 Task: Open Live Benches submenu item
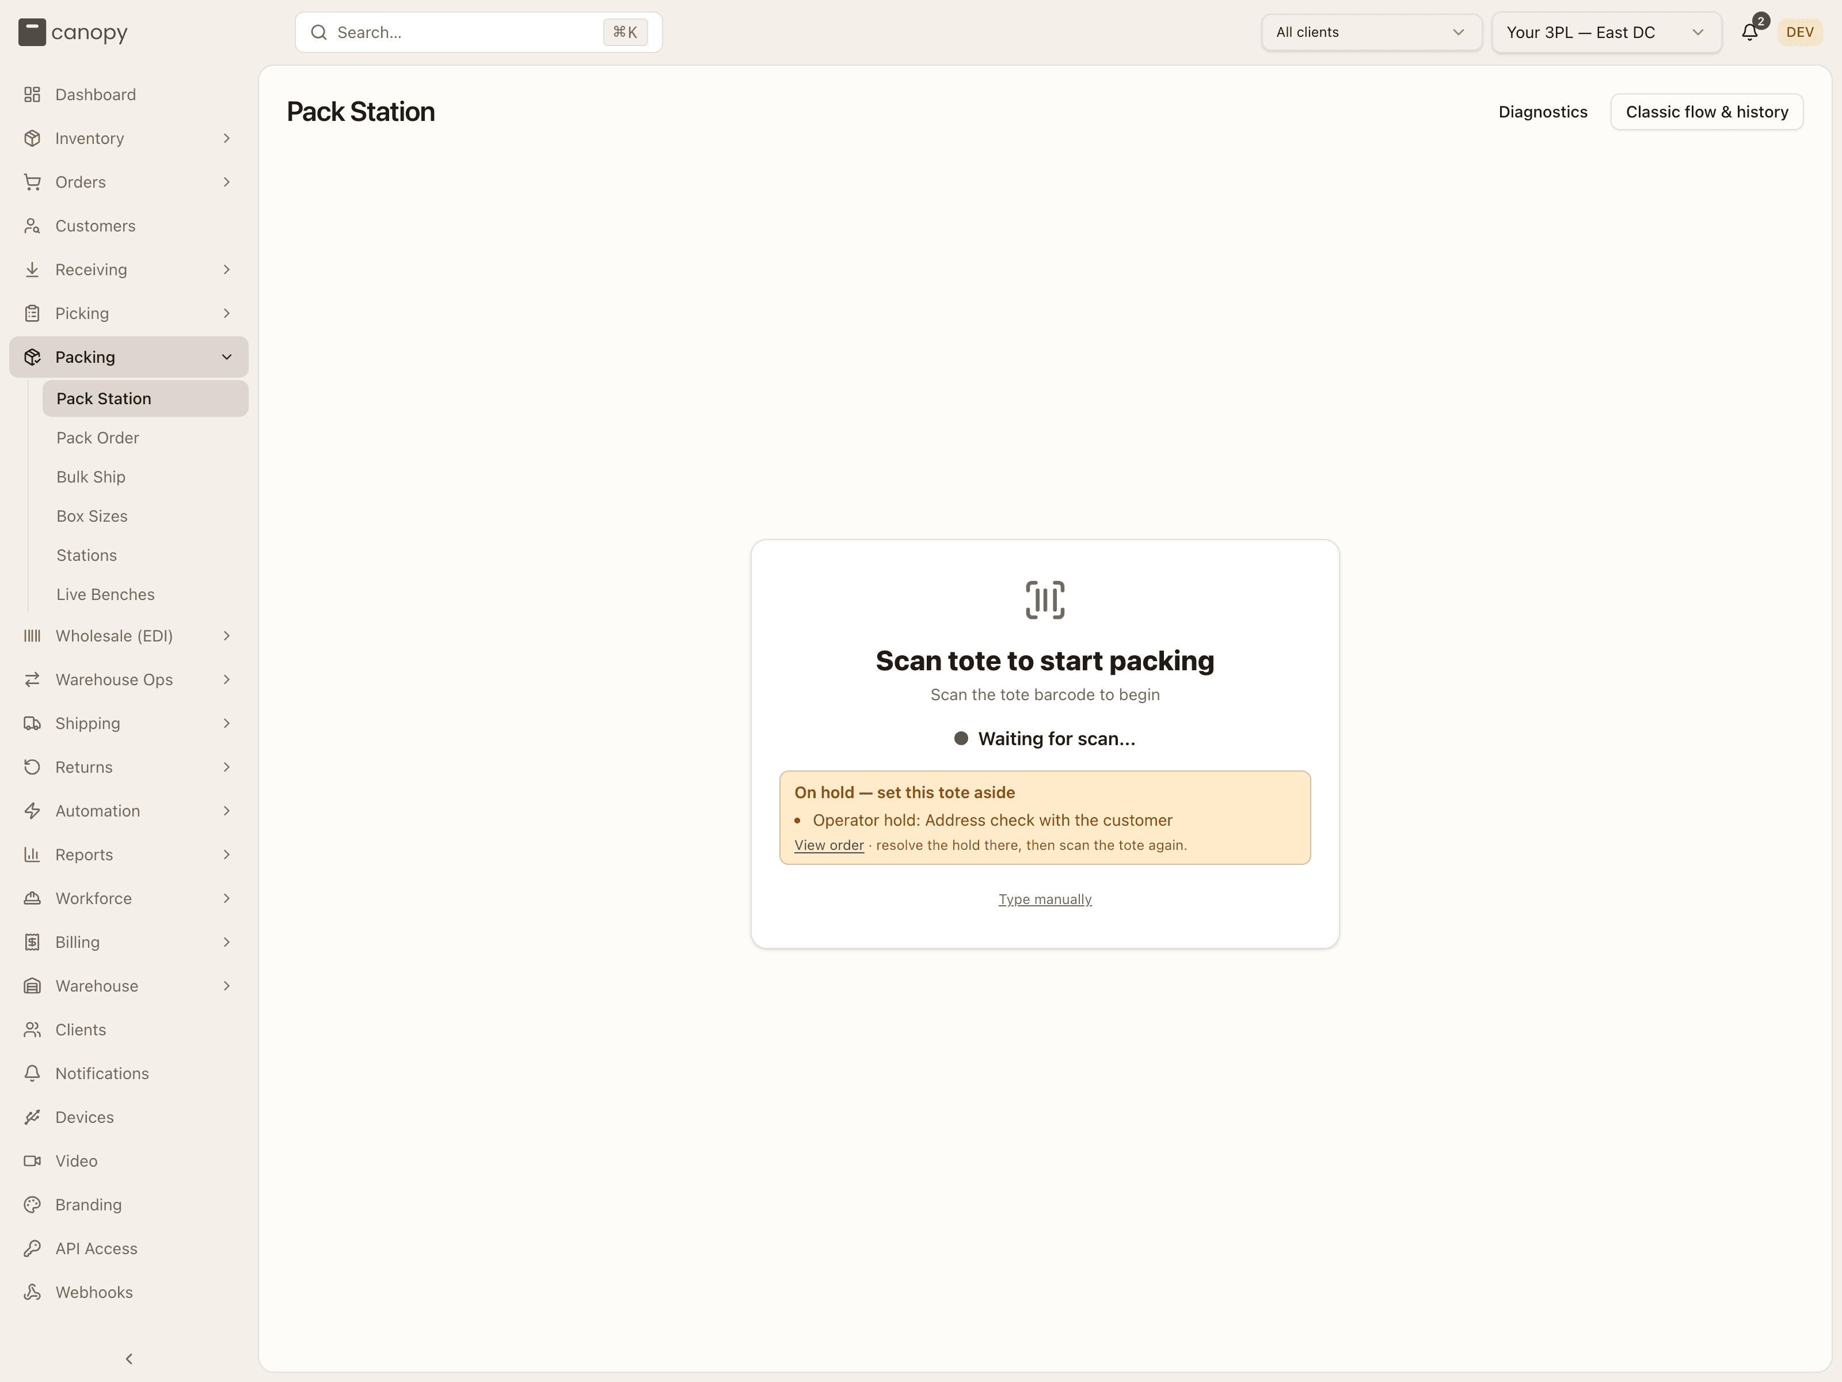point(145,594)
